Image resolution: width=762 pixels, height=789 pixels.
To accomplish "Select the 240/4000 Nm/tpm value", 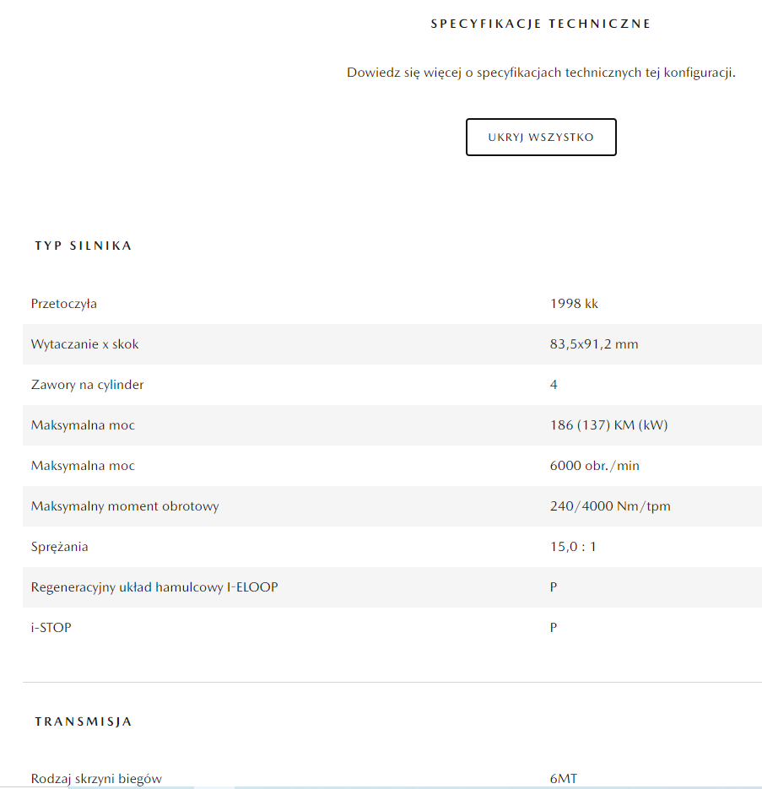I will pos(610,506).
